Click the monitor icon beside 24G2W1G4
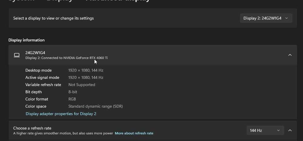Screen dimensions: 303x141 17,55
